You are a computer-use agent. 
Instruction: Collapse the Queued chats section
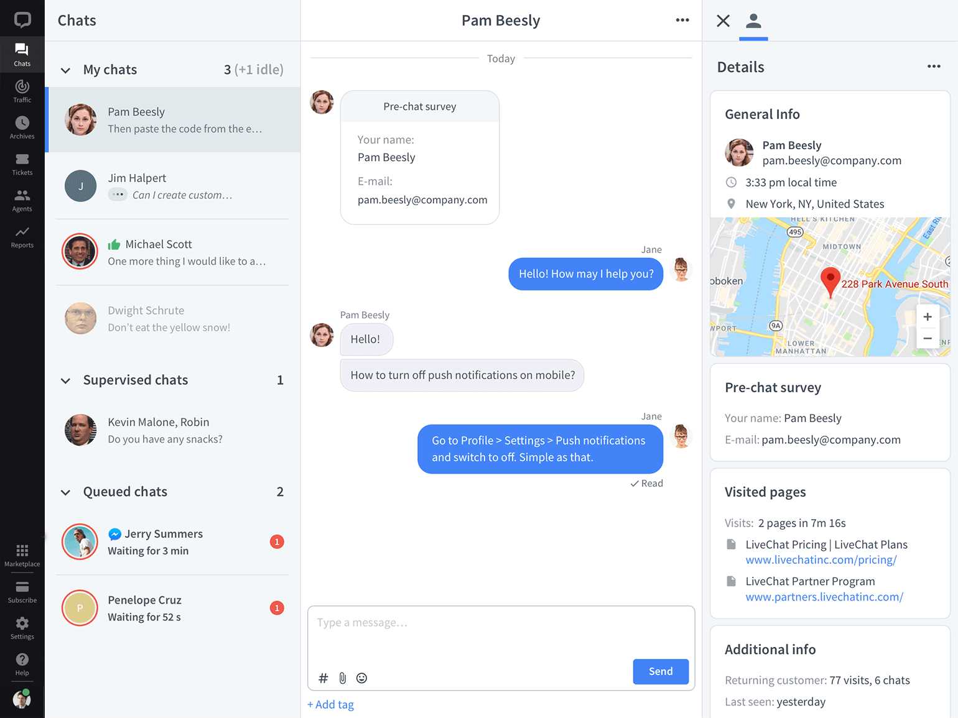pos(65,492)
